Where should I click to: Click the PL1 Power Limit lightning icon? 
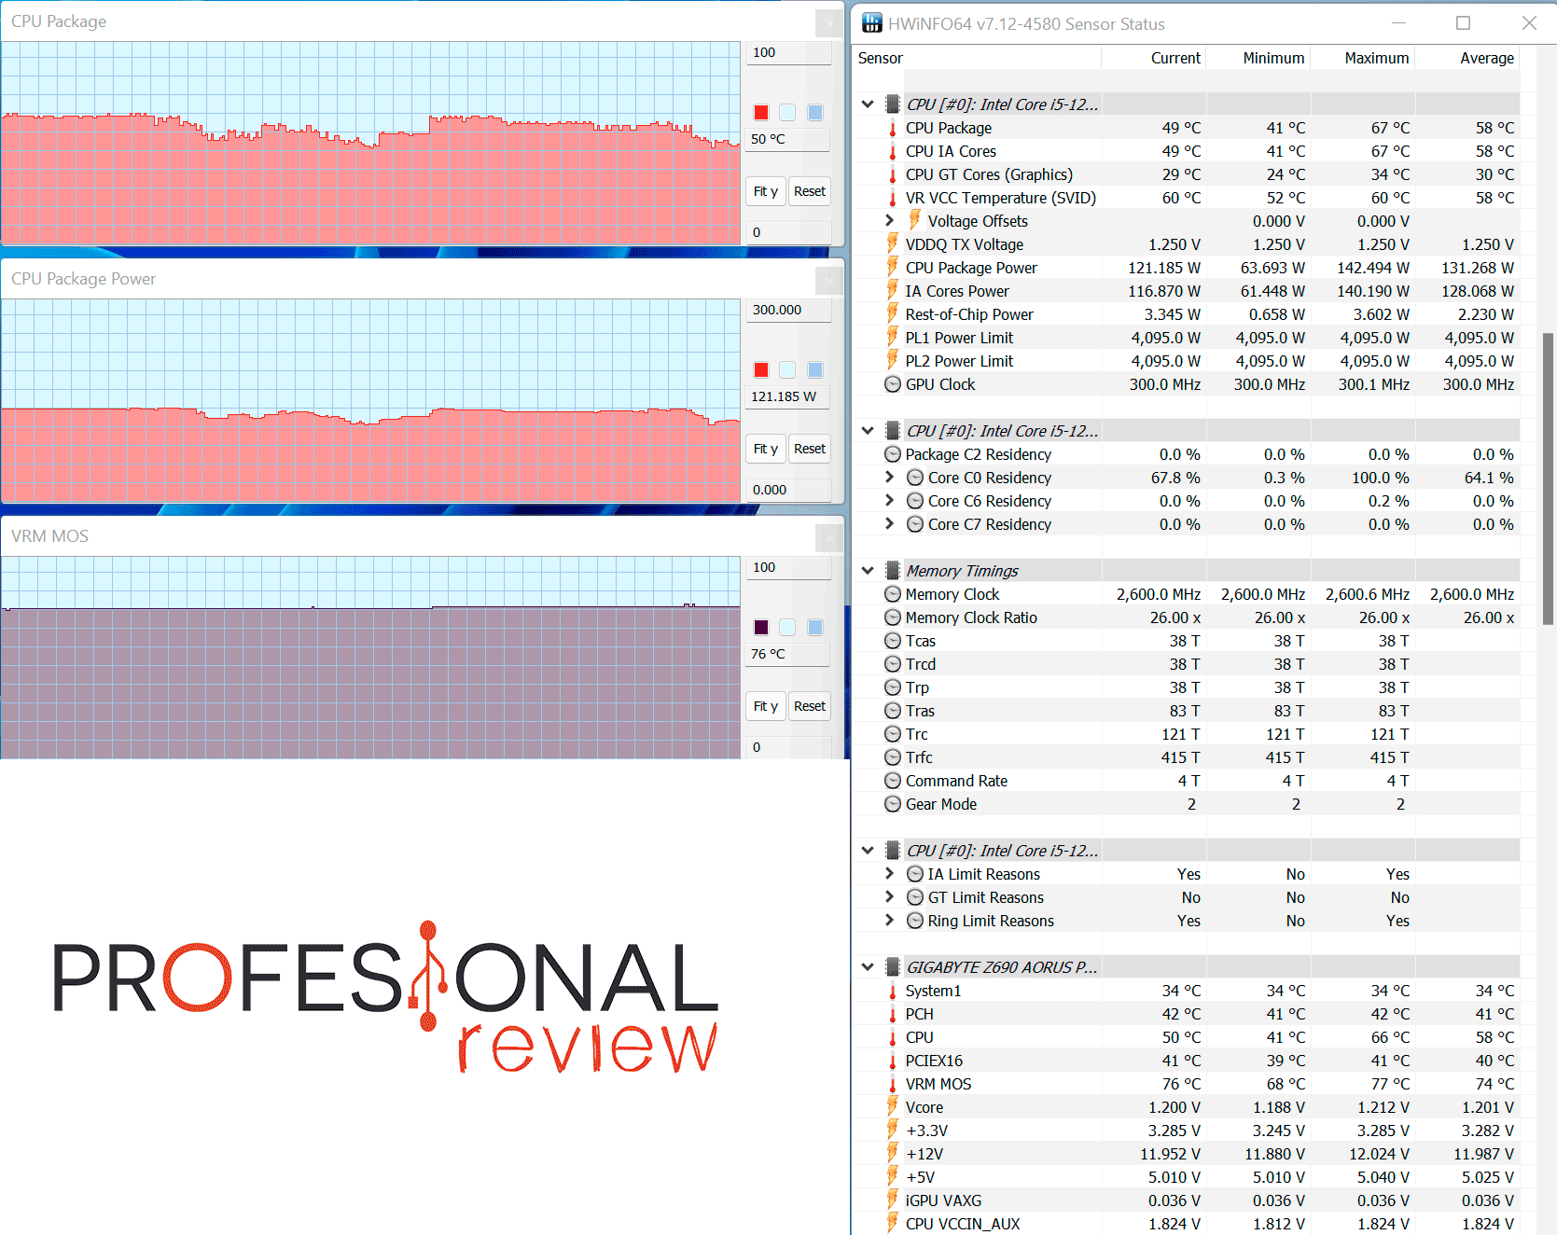point(893,337)
